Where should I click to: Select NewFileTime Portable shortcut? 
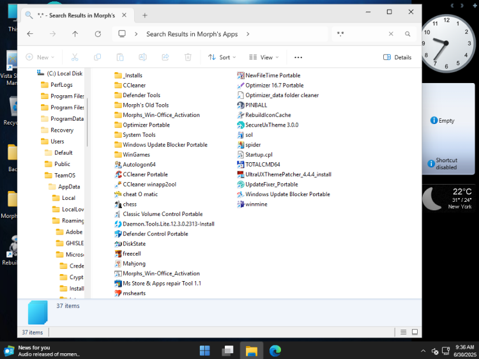[x=269, y=75]
